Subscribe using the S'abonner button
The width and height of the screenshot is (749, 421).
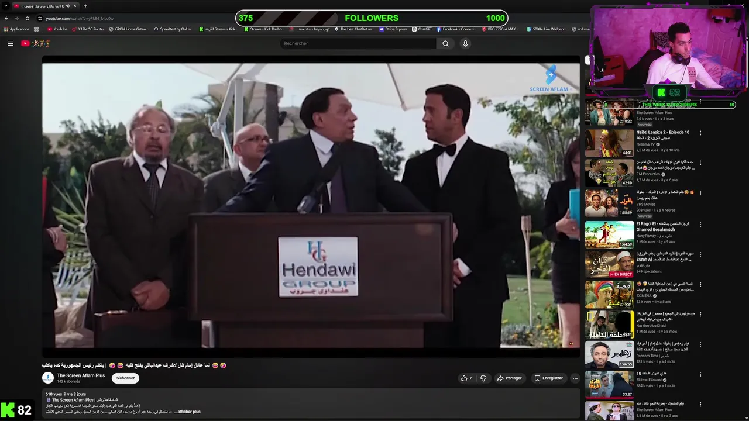pyautogui.click(x=125, y=378)
